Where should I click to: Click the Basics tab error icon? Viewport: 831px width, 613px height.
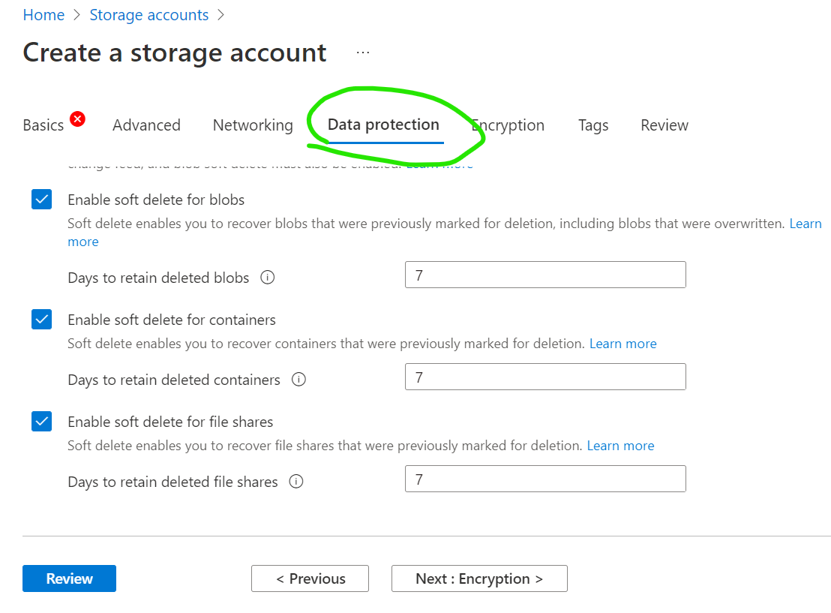(77, 119)
